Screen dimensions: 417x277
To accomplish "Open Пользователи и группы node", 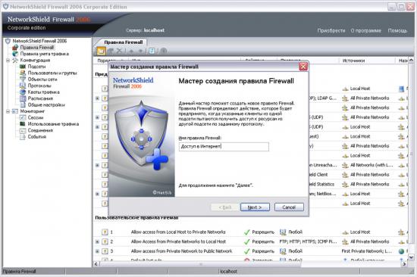I will click(52, 73).
